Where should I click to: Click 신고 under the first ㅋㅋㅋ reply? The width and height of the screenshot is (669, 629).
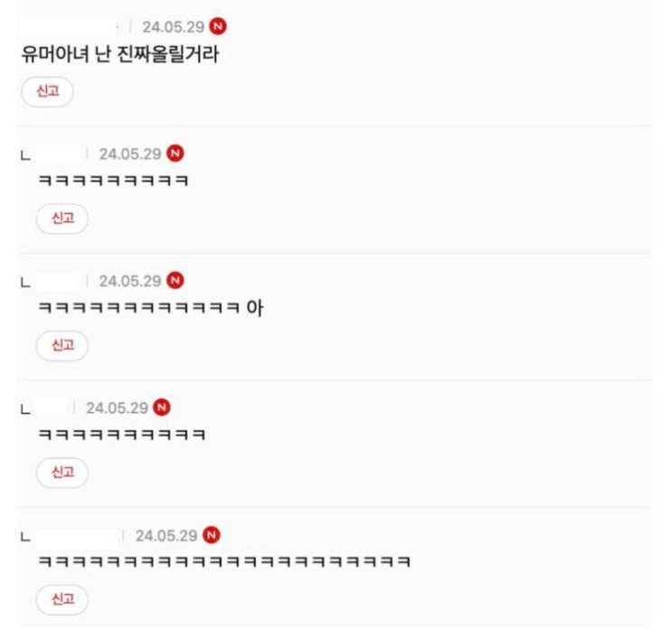point(62,219)
